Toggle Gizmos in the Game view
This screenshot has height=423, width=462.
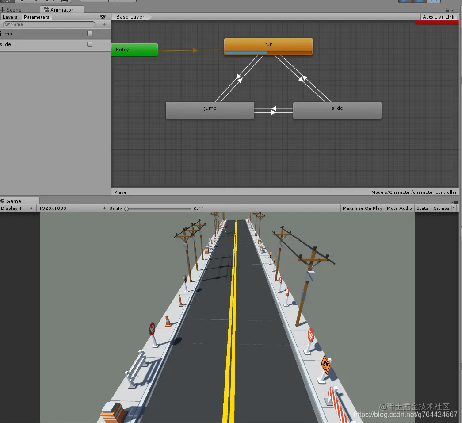[441, 208]
